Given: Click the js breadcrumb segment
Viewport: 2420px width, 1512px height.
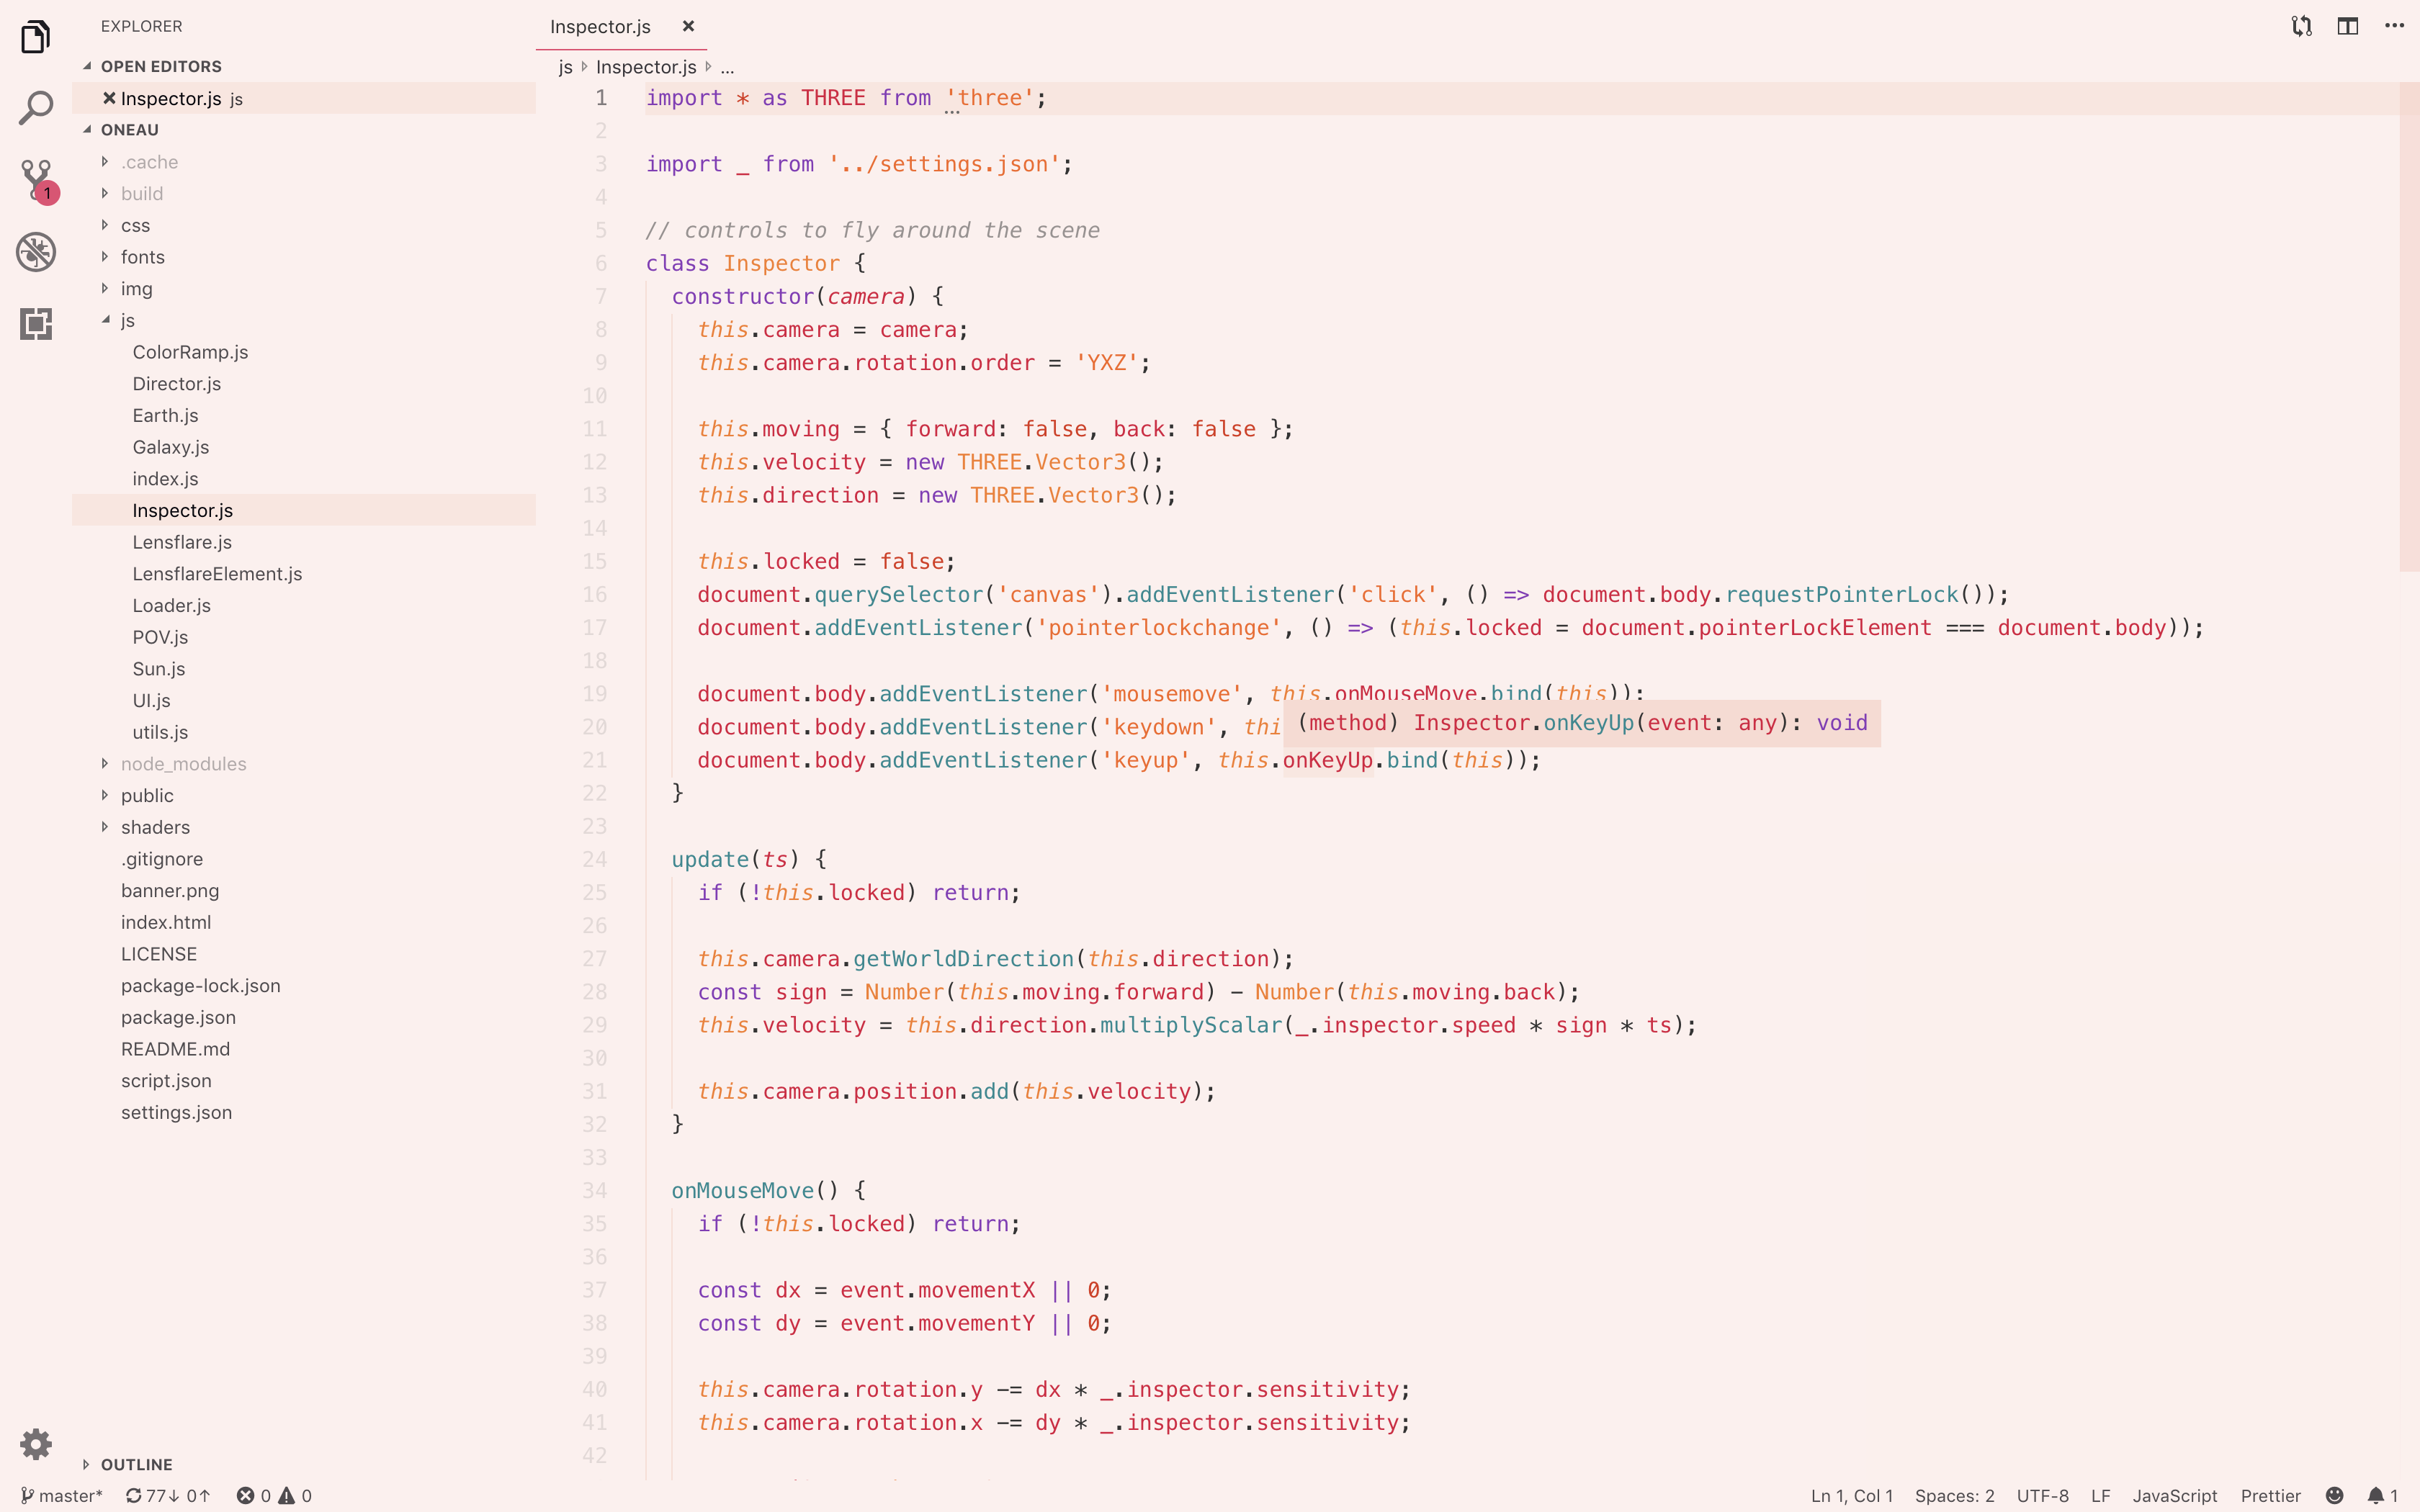Looking at the screenshot, I should pyautogui.click(x=565, y=67).
